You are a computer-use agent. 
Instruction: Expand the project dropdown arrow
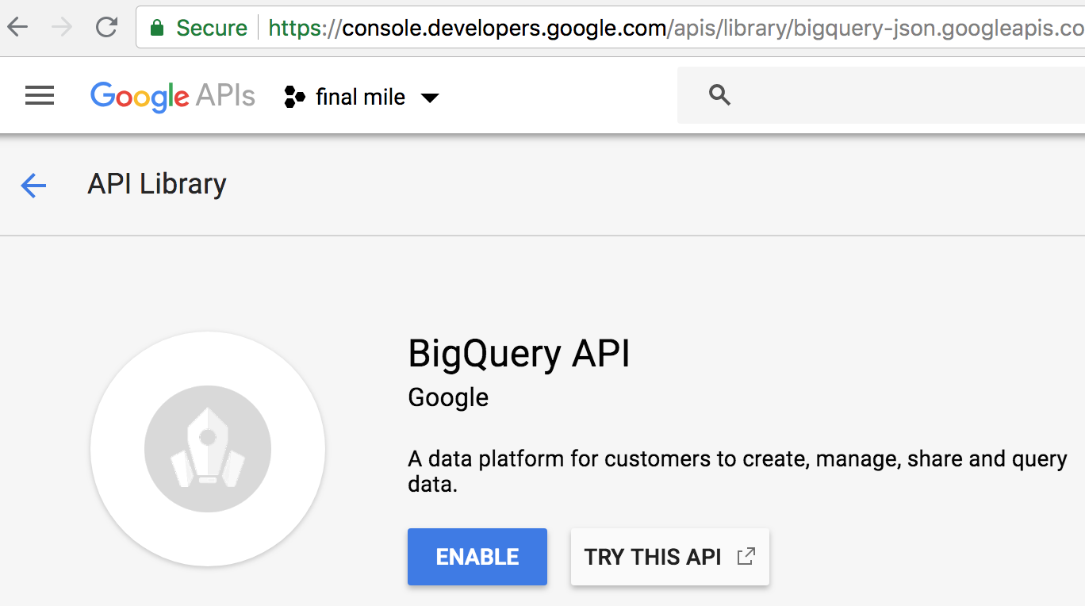click(x=430, y=98)
